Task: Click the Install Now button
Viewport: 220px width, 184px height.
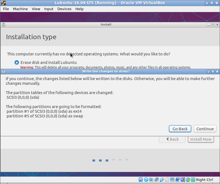Action: pos(201,139)
